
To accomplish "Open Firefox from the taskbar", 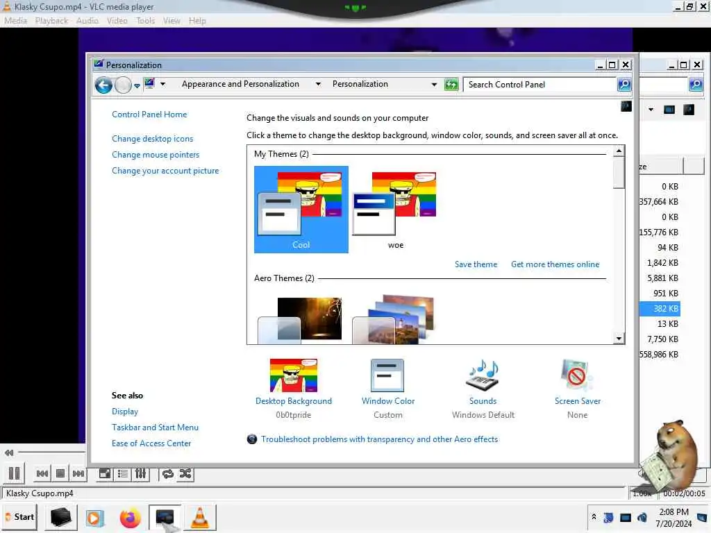I will tap(130, 518).
